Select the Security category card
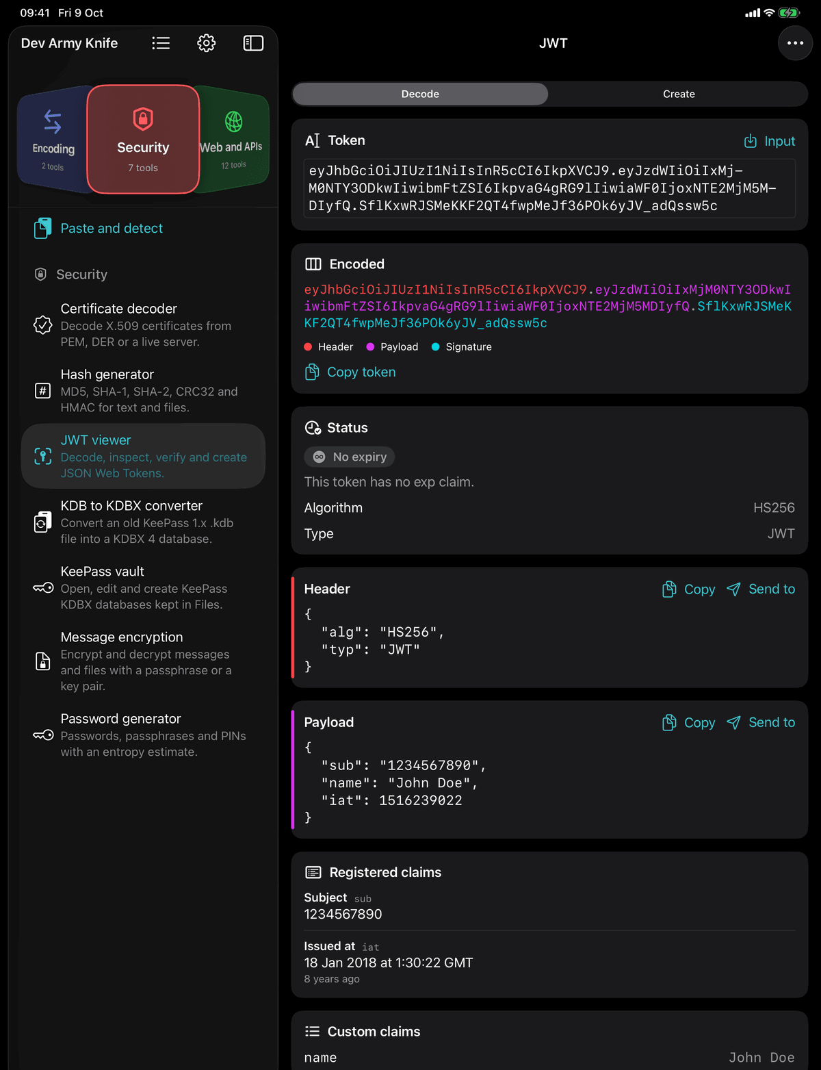821x1070 pixels. (143, 140)
